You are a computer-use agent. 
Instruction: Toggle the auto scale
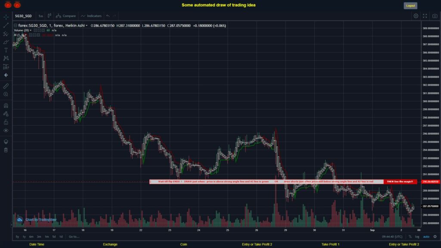426,237
